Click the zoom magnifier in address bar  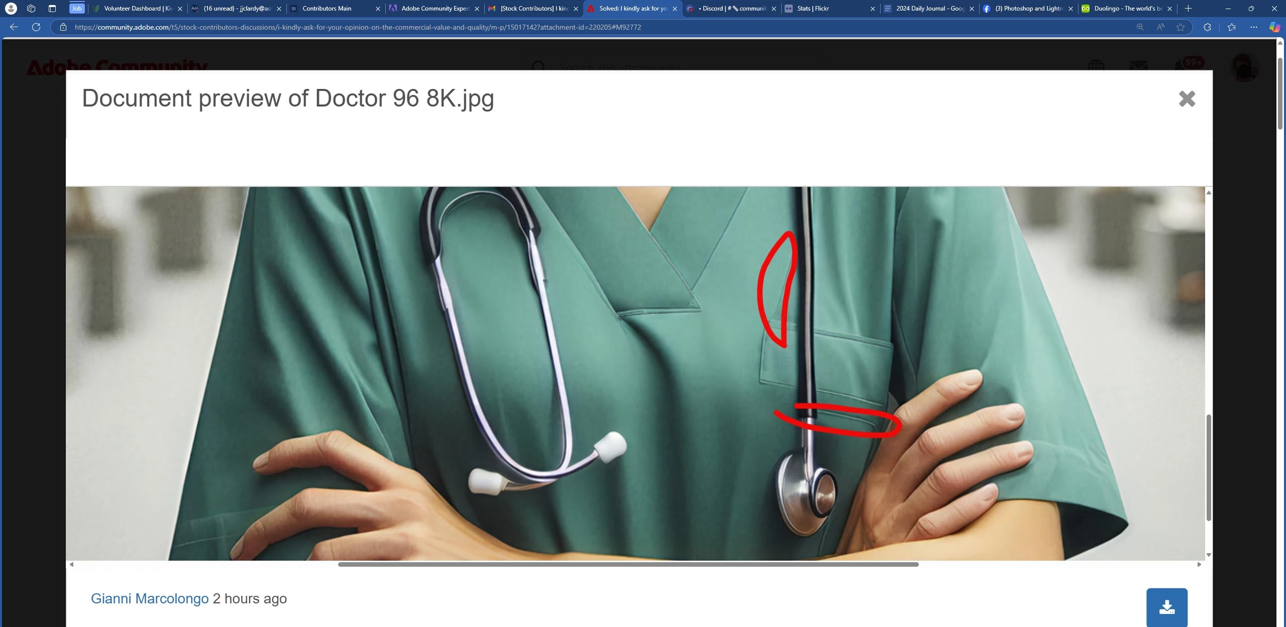point(1140,27)
